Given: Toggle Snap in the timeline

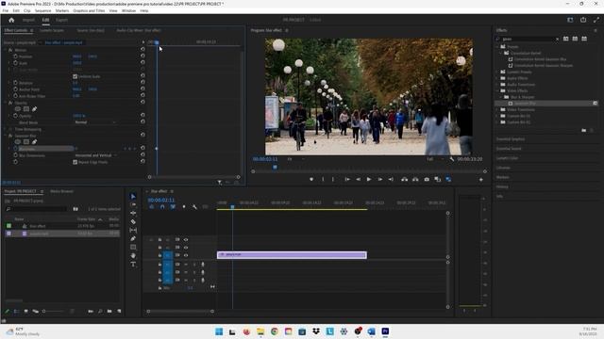Looking at the screenshot, I should pyautogui.click(x=162, y=207).
